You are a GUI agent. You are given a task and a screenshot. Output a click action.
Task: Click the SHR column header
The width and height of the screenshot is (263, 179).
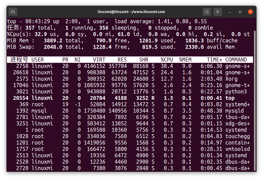click(x=144, y=60)
